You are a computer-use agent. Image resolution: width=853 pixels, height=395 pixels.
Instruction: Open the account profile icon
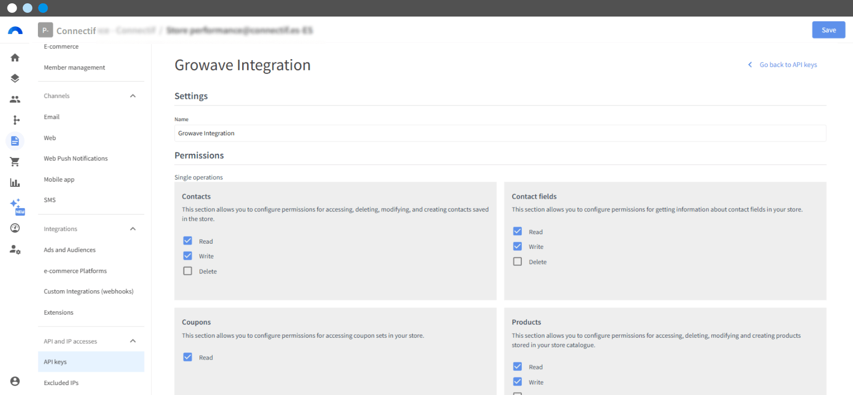coord(15,381)
